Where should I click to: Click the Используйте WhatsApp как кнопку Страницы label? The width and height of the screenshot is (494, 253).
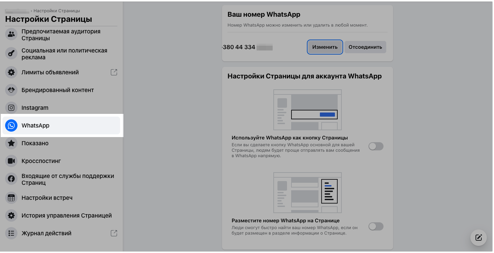290,138
